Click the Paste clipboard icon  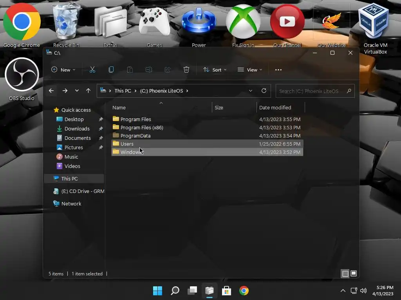tap(130, 70)
